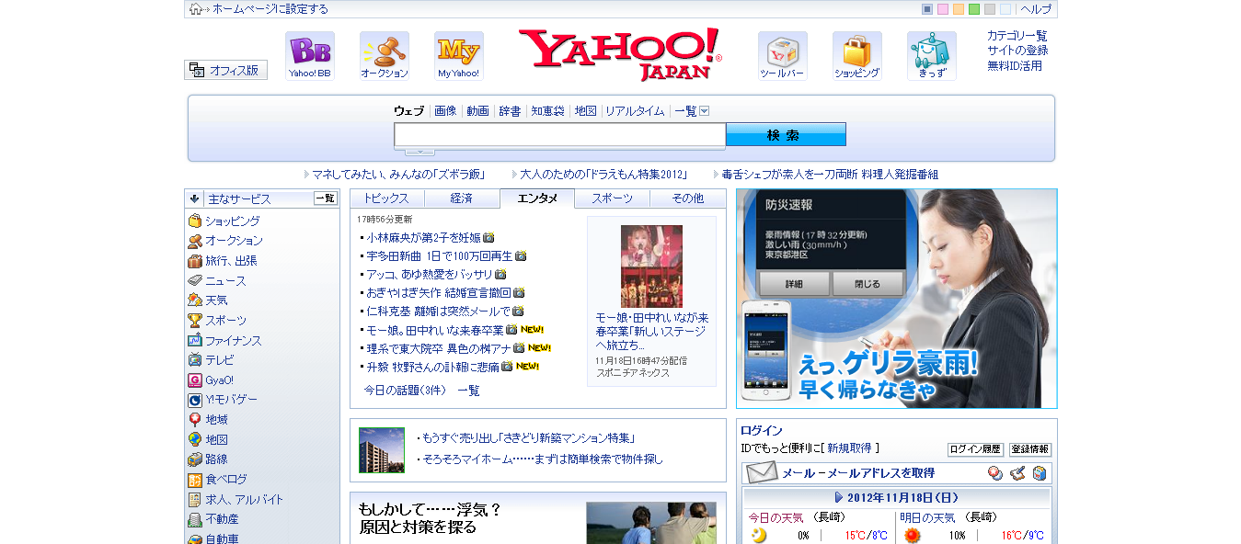
Task: Click the 旅行、出張 suitcase icon
Action: coord(195,261)
